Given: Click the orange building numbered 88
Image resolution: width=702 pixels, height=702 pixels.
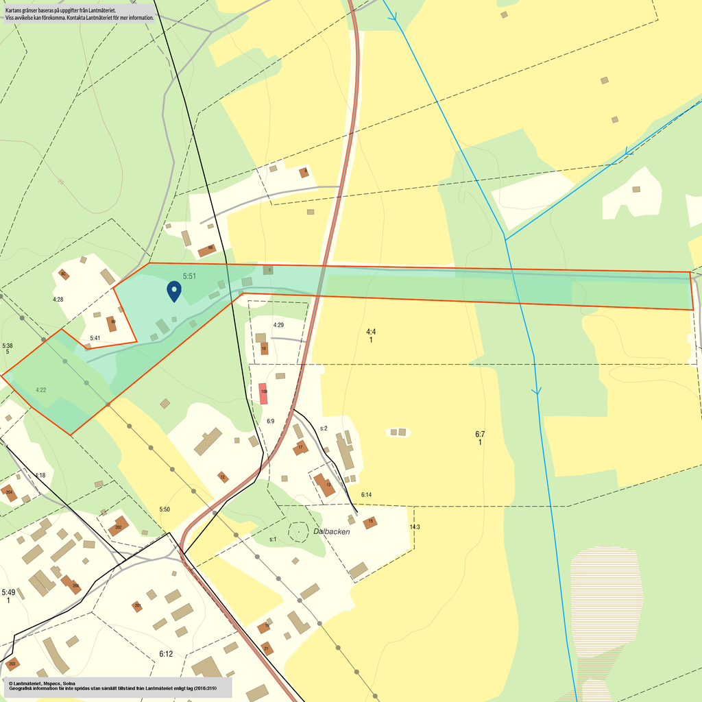Looking at the screenshot, I should click(112, 323).
